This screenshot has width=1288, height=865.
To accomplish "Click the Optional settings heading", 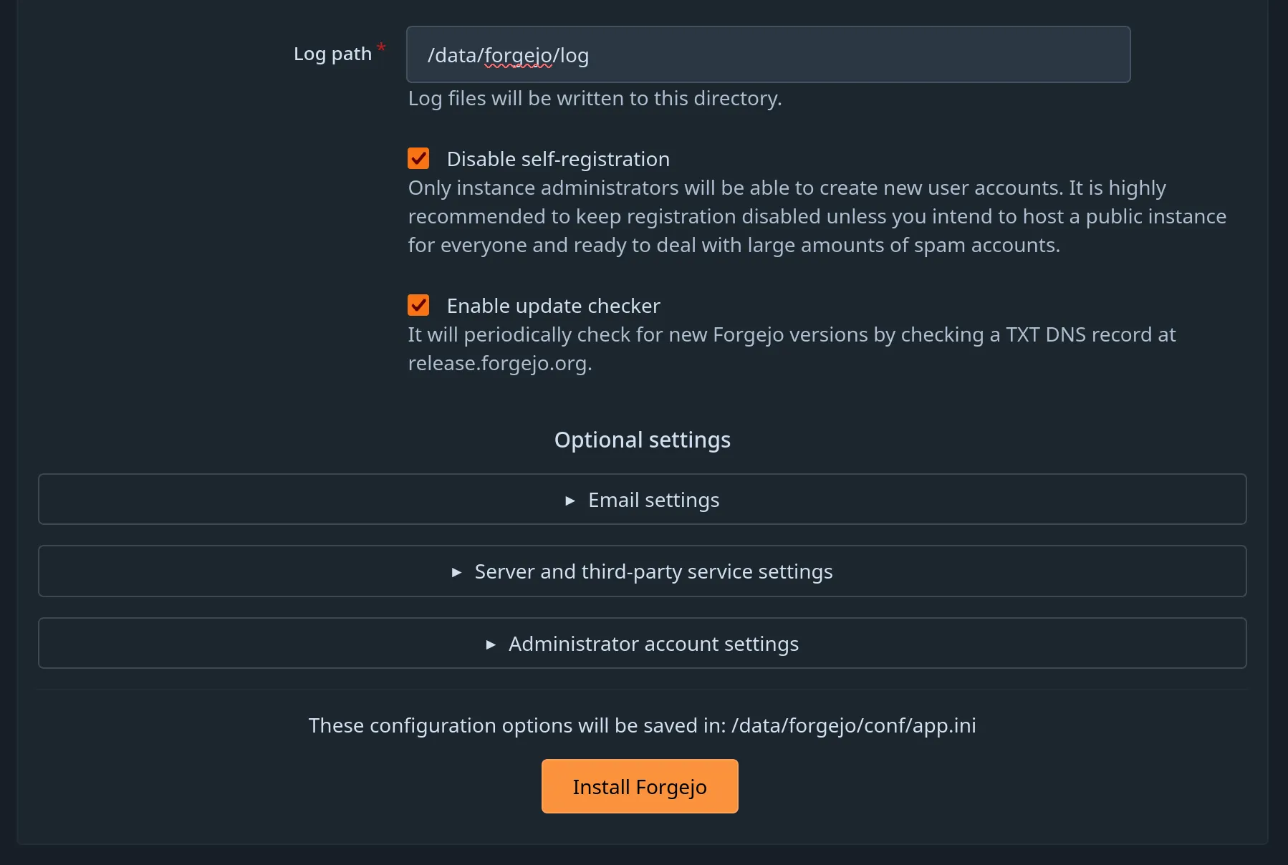I will click(642, 439).
